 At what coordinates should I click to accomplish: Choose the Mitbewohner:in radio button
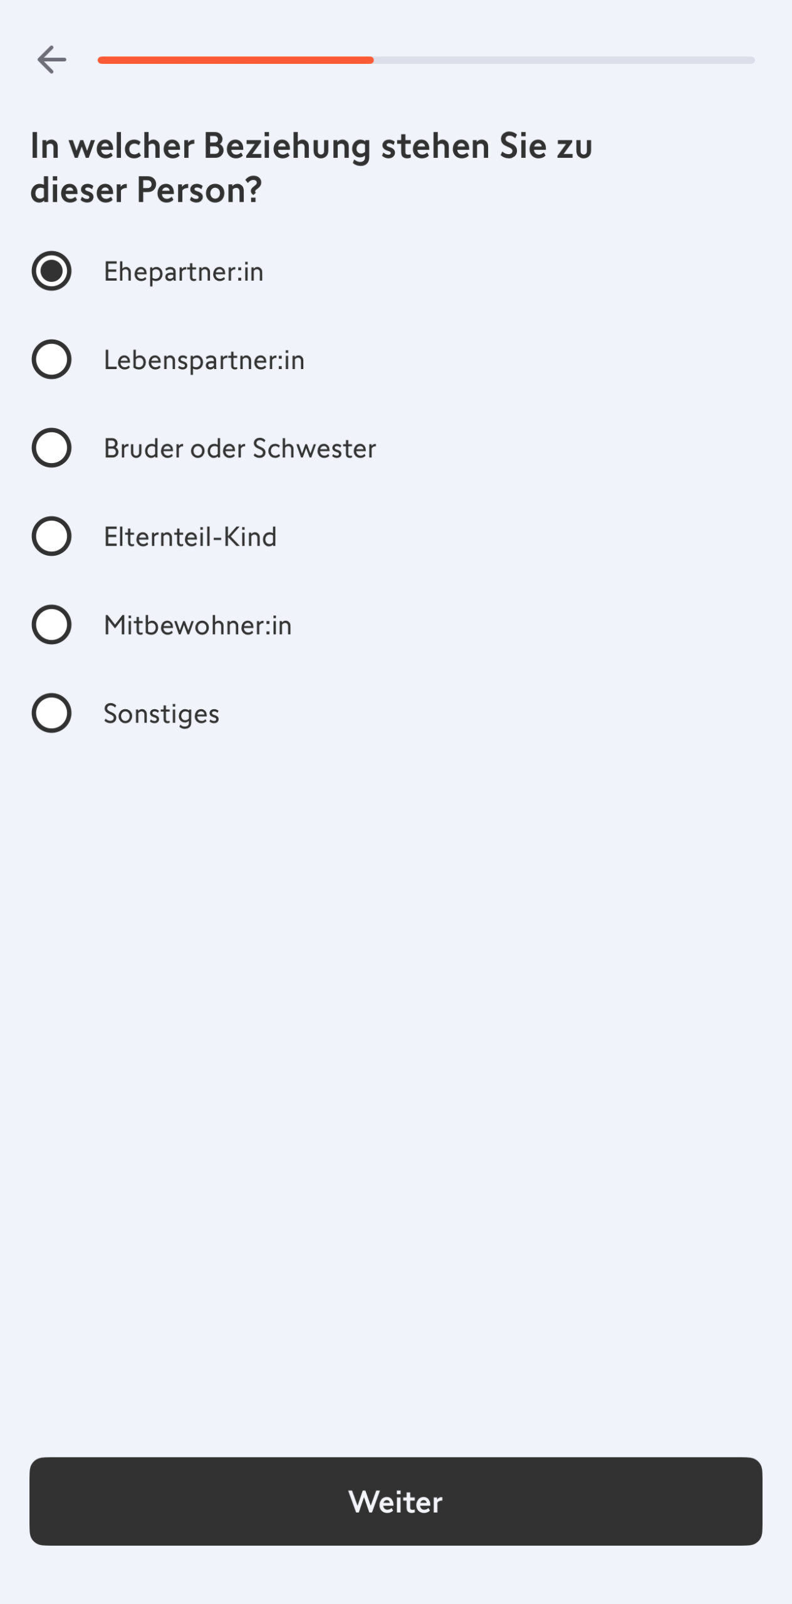[x=51, y=625]
